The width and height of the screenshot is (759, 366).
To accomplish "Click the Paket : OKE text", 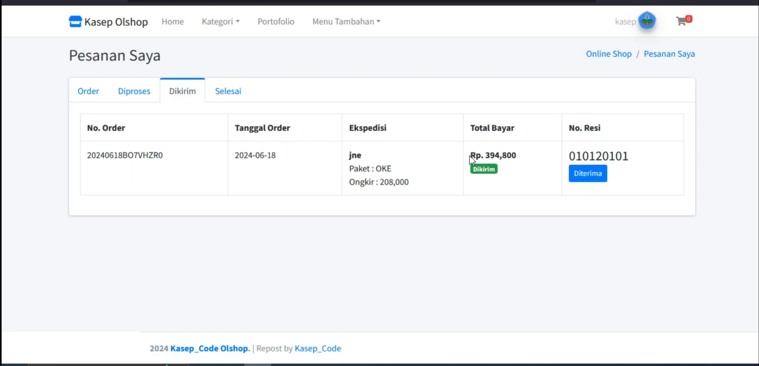I will coord(370,168).
